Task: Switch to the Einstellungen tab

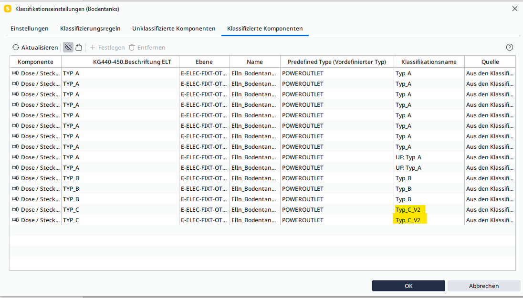Action: [x=30, y=29]
